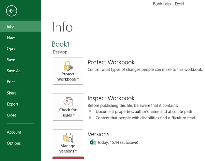
Task: Click Close to close the workbook
Action: pos(20,115)
